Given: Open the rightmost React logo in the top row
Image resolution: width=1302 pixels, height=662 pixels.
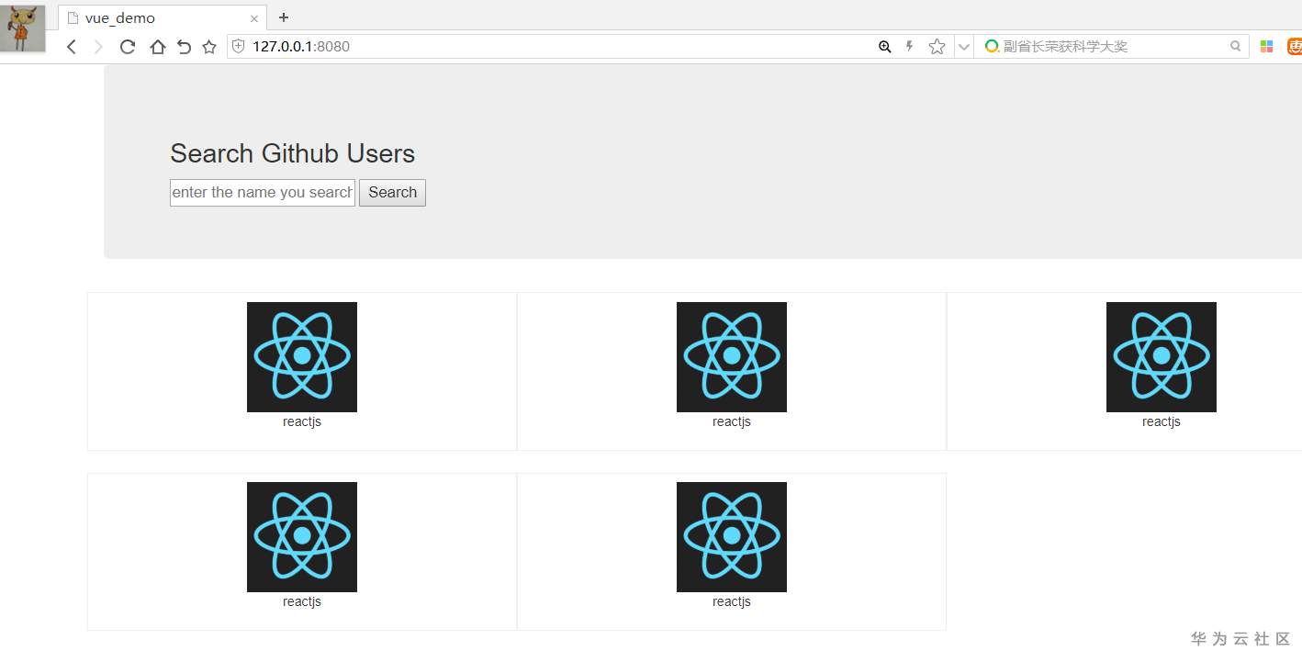Looking at the screenshot, I should point(1162,357).
